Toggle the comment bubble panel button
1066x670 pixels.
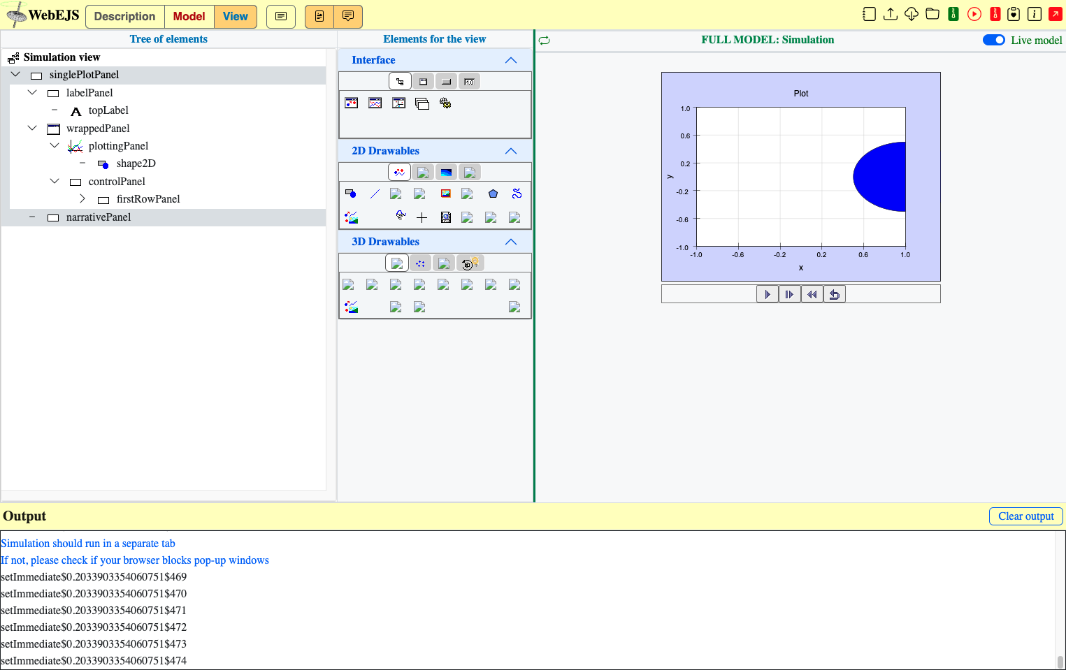(348, 16)
